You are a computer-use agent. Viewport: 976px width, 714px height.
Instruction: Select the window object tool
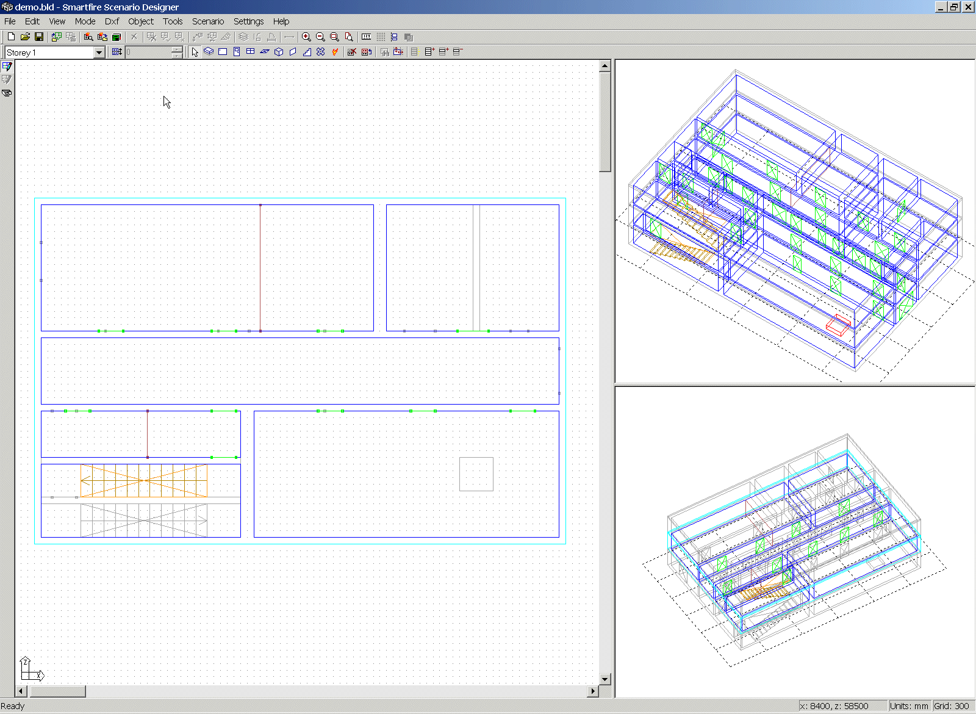tap(251, 52)
